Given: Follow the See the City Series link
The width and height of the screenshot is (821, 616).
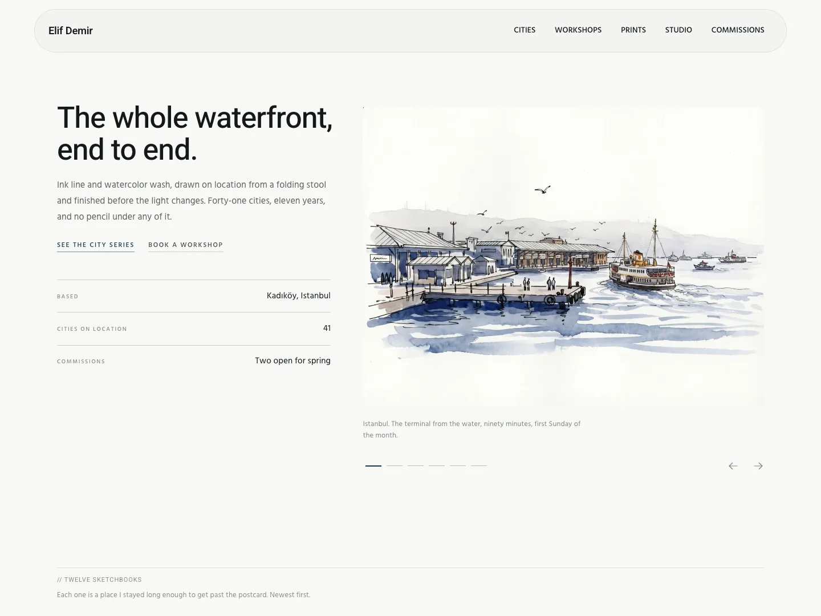Looking at the screenshot, I should point(96,245).
